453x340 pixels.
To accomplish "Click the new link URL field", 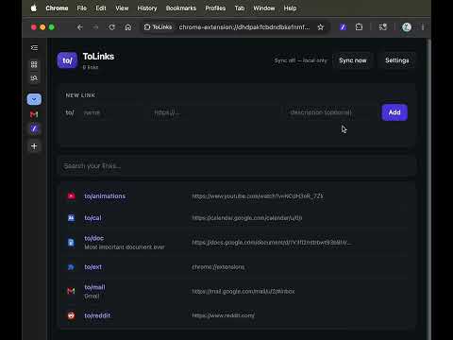I will (x=215, y=112).
